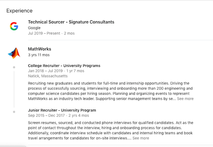
Task: Select the College Recruiter timeline dot
Action: click(14, 67)
